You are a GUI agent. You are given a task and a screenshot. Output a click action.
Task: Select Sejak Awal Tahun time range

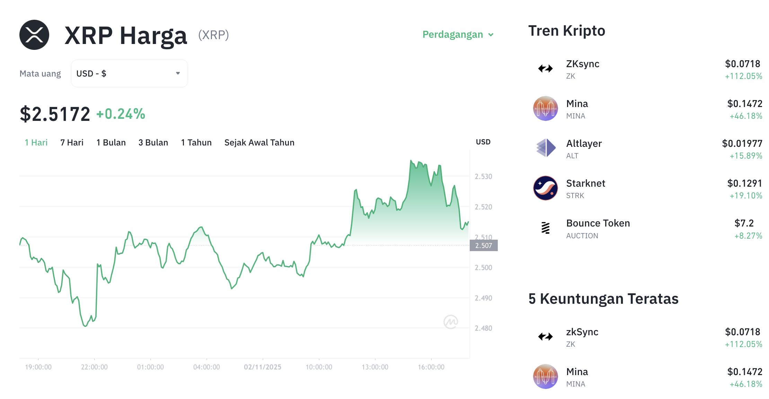(259, 142)
